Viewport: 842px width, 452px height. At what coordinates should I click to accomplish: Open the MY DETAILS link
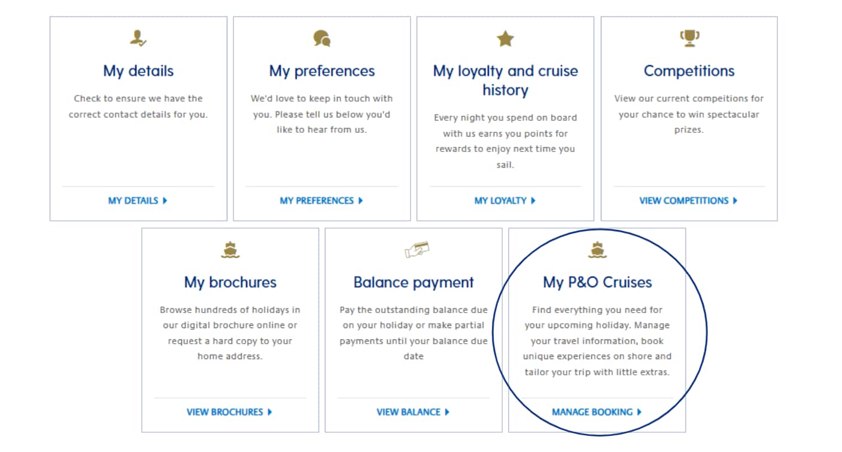pyautogui.click(x=138, y=201)
